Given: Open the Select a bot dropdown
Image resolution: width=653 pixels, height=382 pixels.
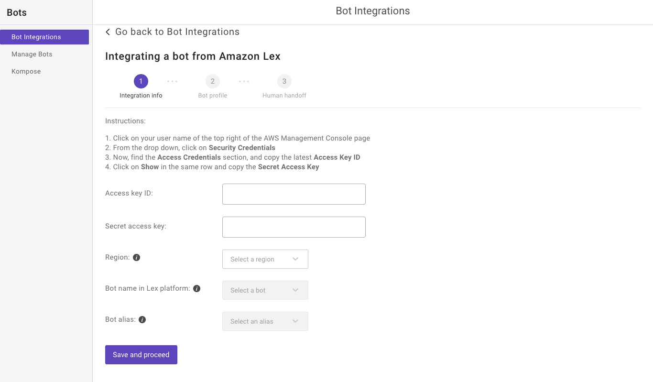Looking at the screenshot, I should tap(265, 290).
